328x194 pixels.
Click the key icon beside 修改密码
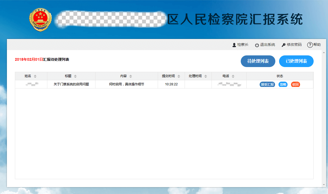(x=284, y=45)
